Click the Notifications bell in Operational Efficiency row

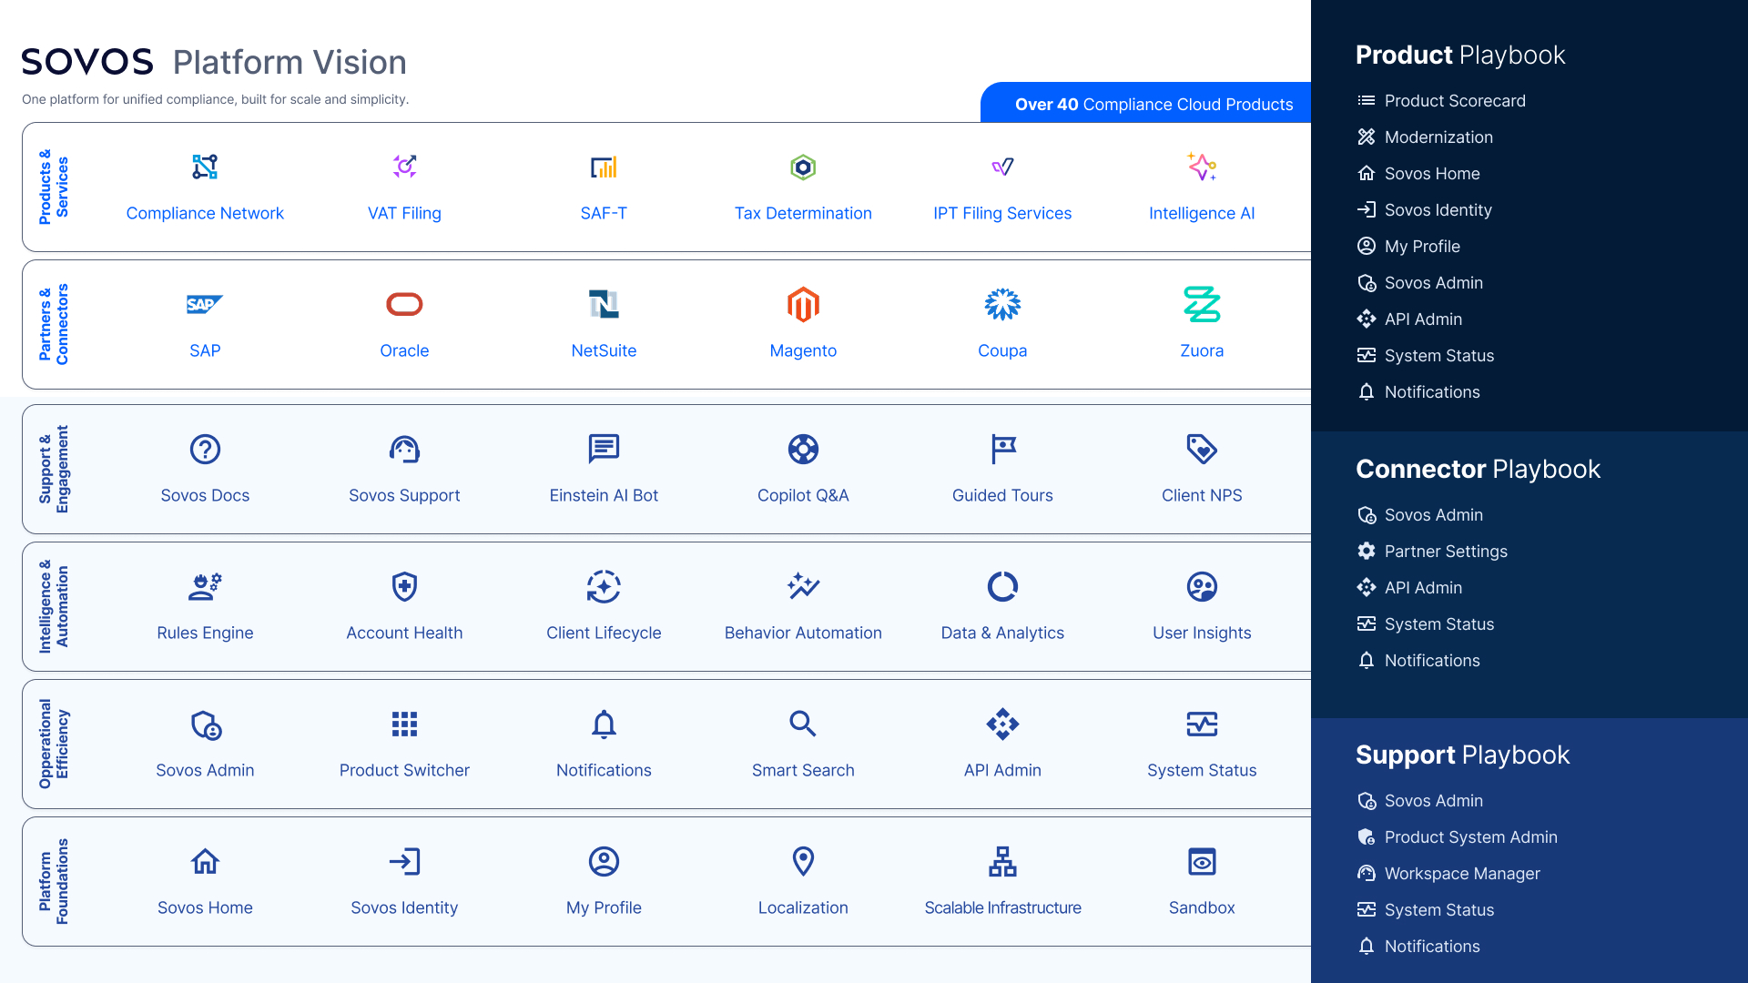(x=604, y=724)
